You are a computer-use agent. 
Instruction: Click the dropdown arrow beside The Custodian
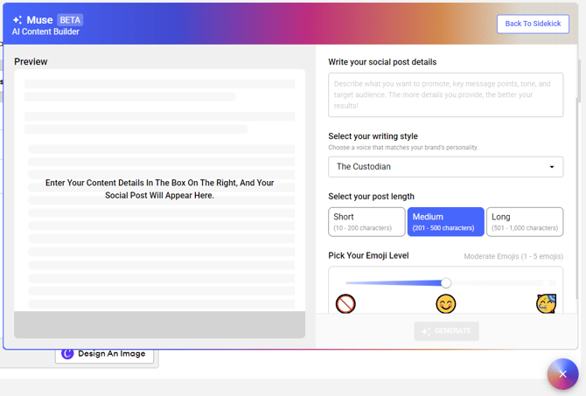click(552, 167)
